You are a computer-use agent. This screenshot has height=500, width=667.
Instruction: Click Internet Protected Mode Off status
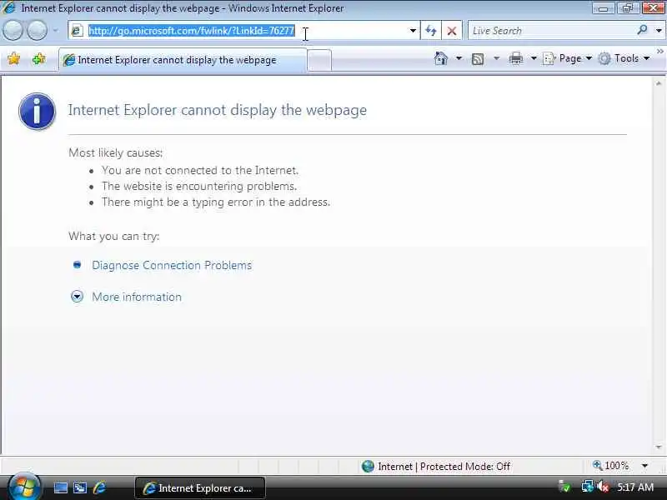coord(444,467)
